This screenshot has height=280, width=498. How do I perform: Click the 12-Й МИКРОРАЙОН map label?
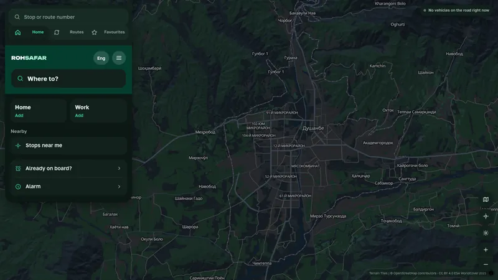coord(289,146)
